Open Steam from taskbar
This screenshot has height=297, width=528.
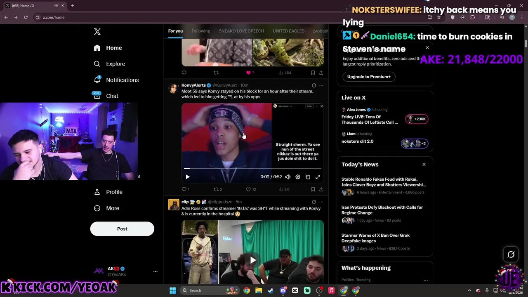(x=271, y=290)
